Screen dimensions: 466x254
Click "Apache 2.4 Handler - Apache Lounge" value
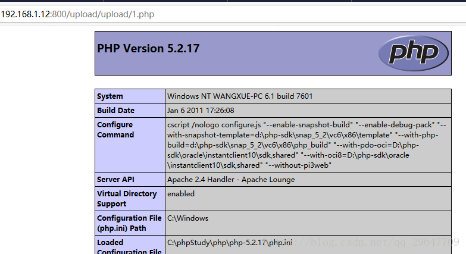231,180
